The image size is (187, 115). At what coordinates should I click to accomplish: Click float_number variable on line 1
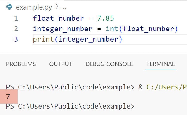tap(58, 19)
